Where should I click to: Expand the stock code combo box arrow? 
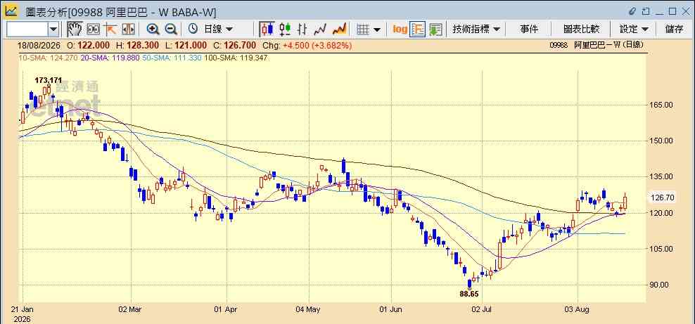pyautogui.click(x=53, y=30)
